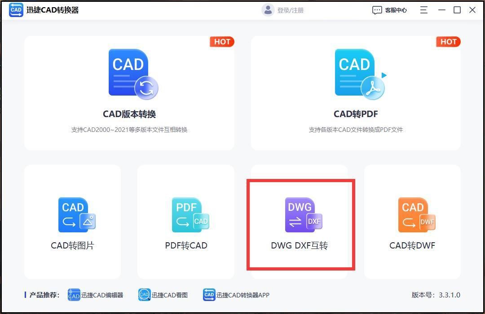Viewport: 485px width, 314px height.
Task: Open the 迅捷CAD转换器APP icon
Action: pos(209,295)
